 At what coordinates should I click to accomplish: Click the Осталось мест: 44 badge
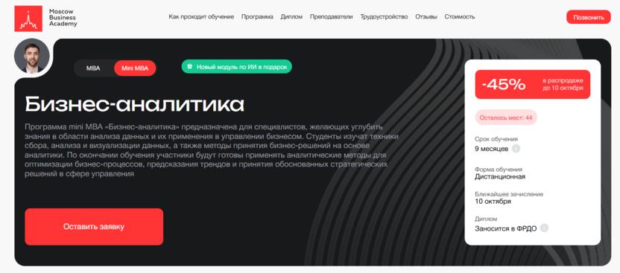coord(506,118)
